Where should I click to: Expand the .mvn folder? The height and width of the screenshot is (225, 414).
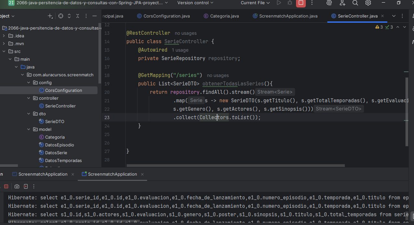pyautogui.click(x=4, y=44)
